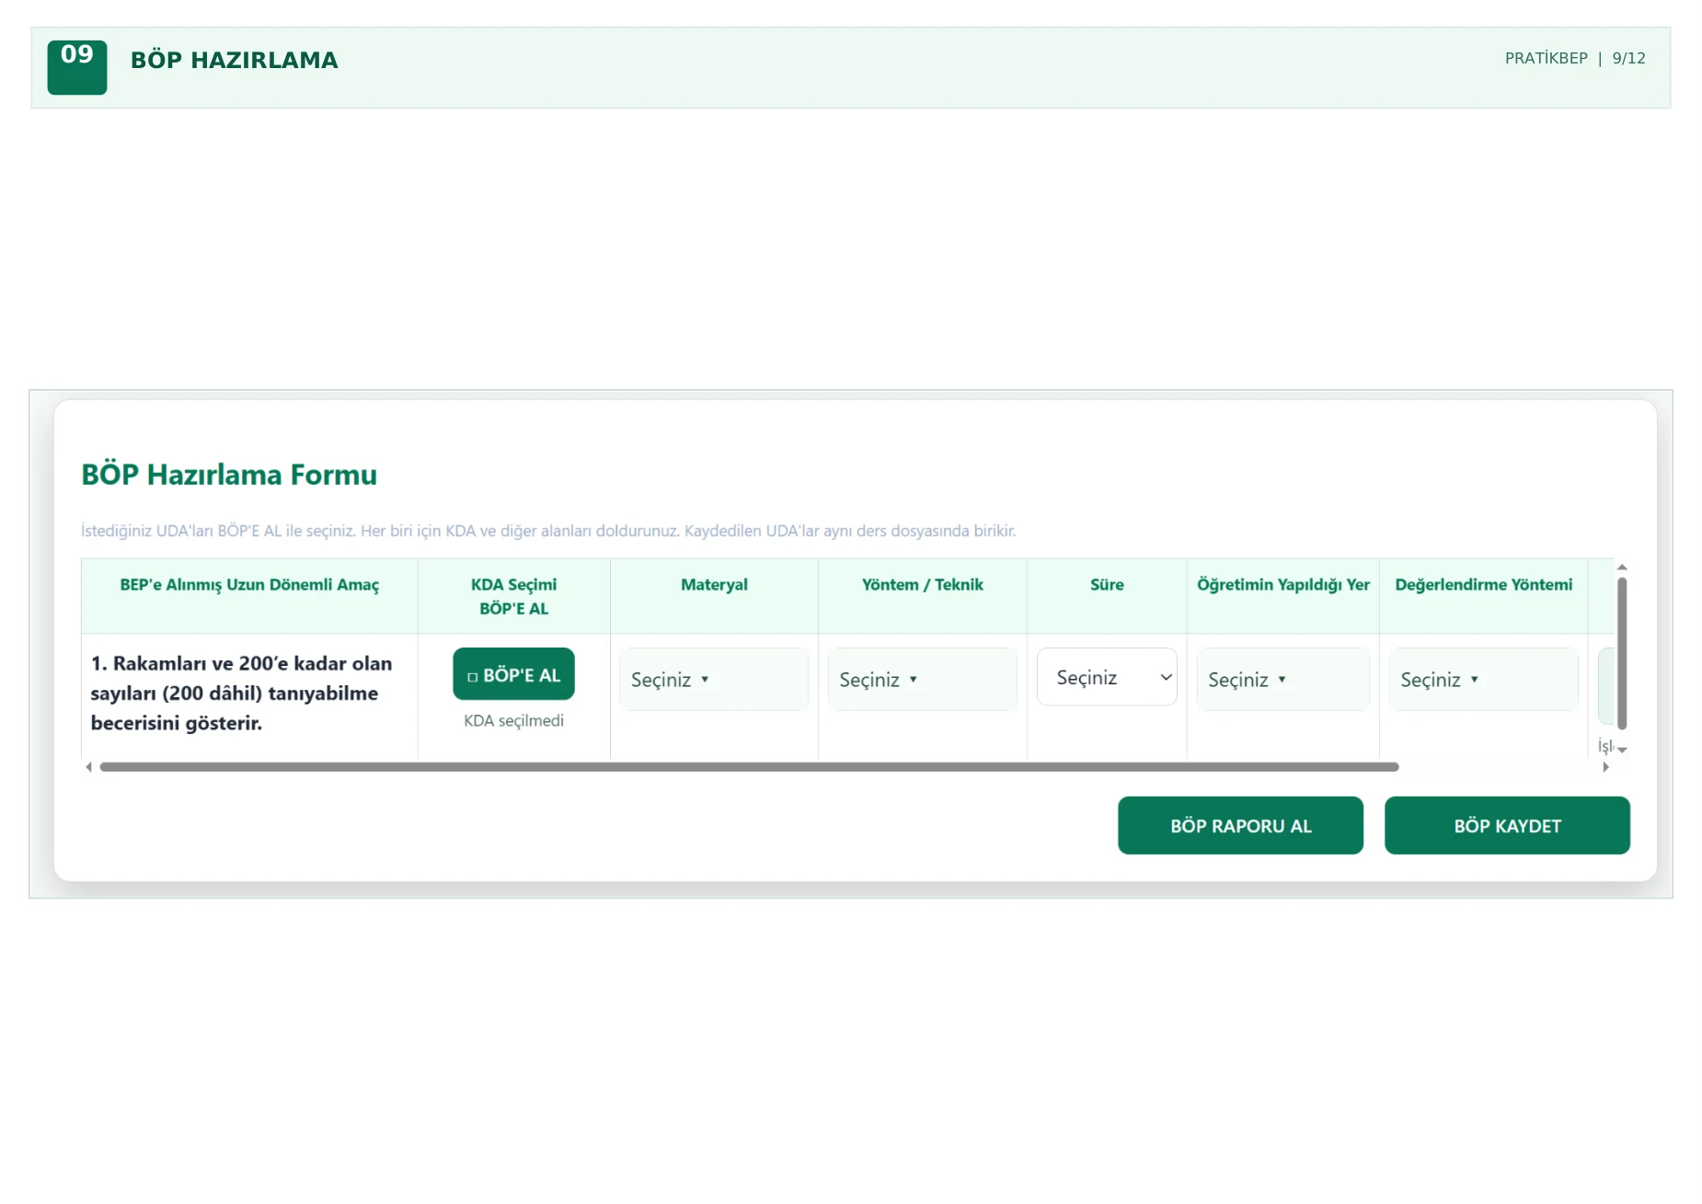Open the Öğretimin Yapıldığı Yer dropdown
The height and width of the screenshot is (1204, 1702).
point(1282,679)
